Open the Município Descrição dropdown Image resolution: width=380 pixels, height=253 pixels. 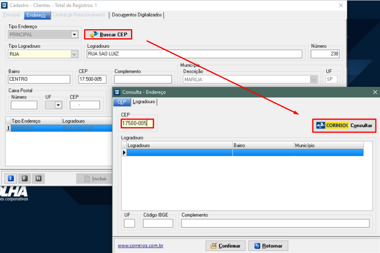coord(314,79)
